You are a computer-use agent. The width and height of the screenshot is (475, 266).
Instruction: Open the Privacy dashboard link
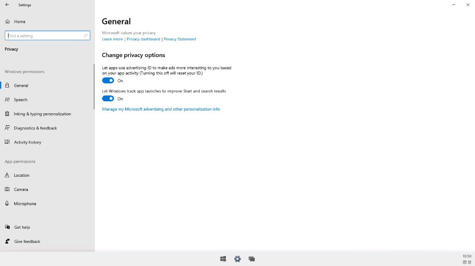[x=143, y=39]
